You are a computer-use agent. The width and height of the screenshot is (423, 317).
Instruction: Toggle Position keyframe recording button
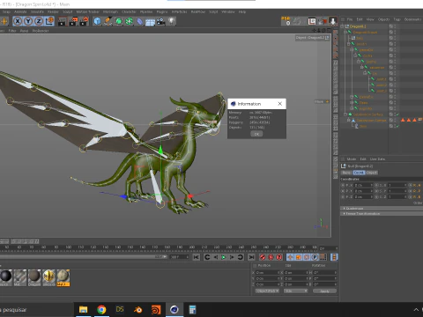coord(290,257)
